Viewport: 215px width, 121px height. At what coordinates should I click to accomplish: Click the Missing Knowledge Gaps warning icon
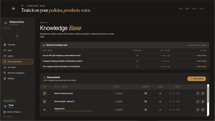(44, 45)
